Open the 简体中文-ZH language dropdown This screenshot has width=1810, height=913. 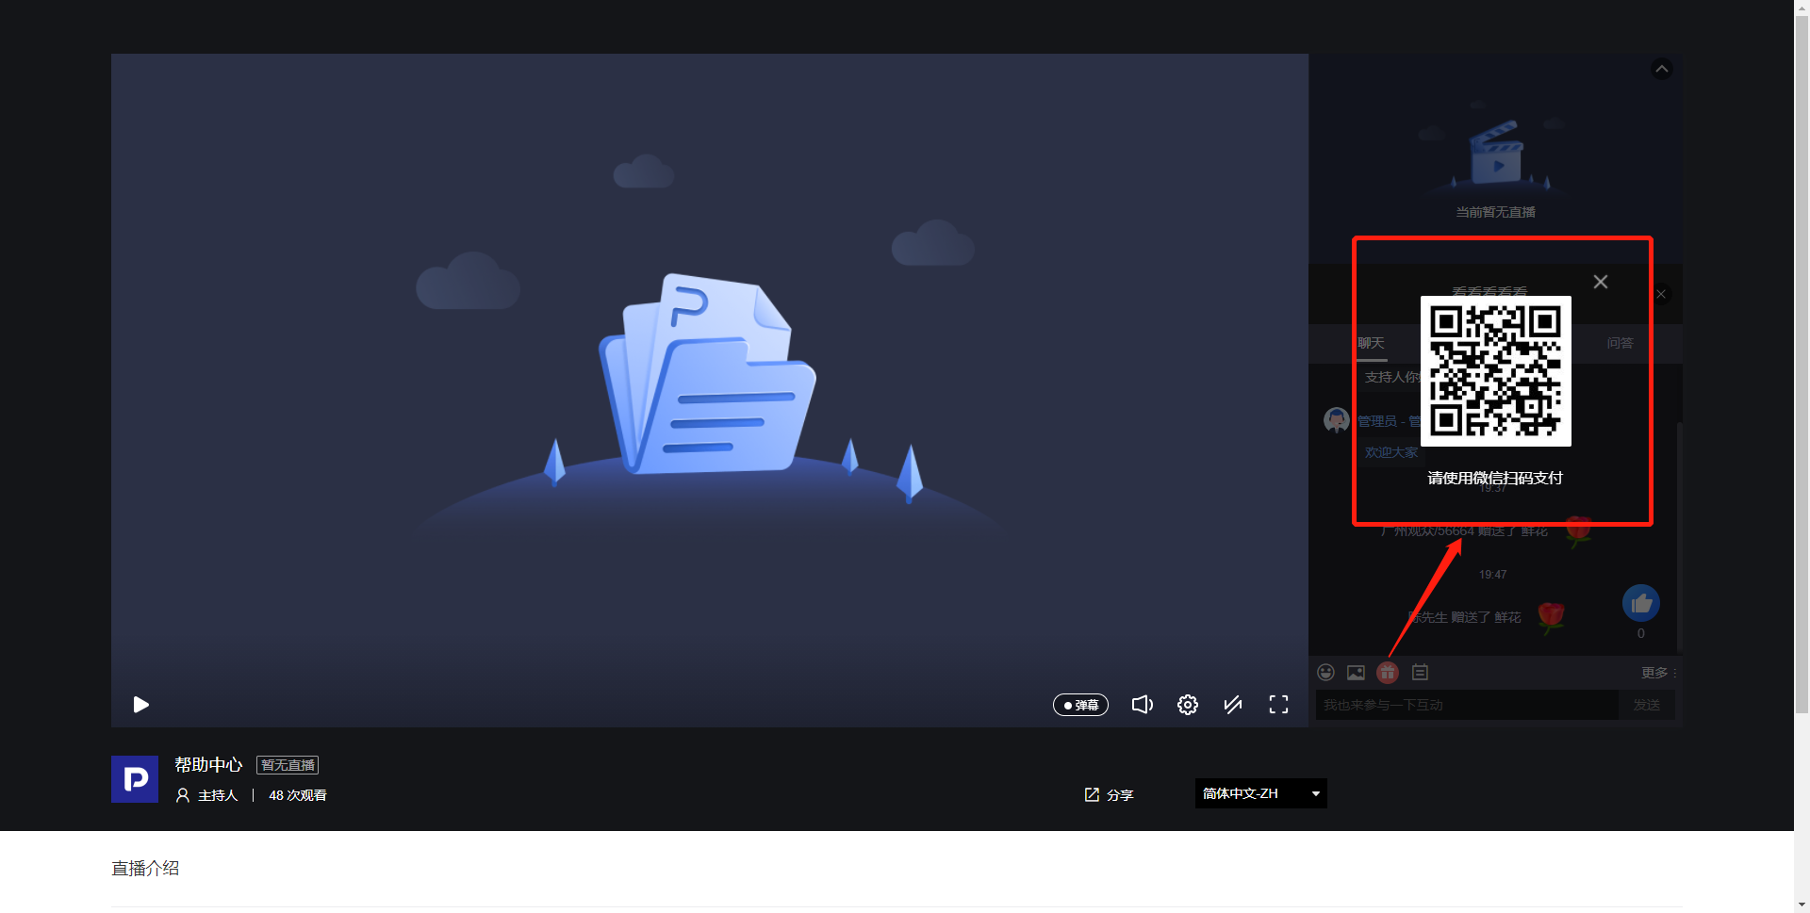1261,793
